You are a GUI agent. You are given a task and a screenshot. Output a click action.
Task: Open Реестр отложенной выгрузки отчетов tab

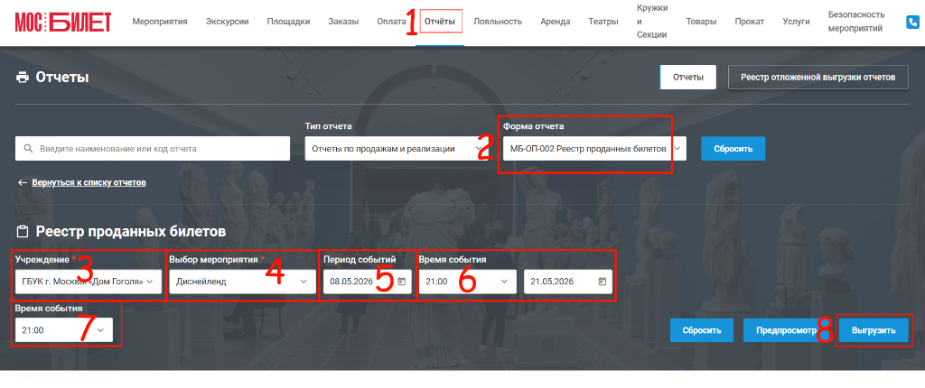point(818,78)
